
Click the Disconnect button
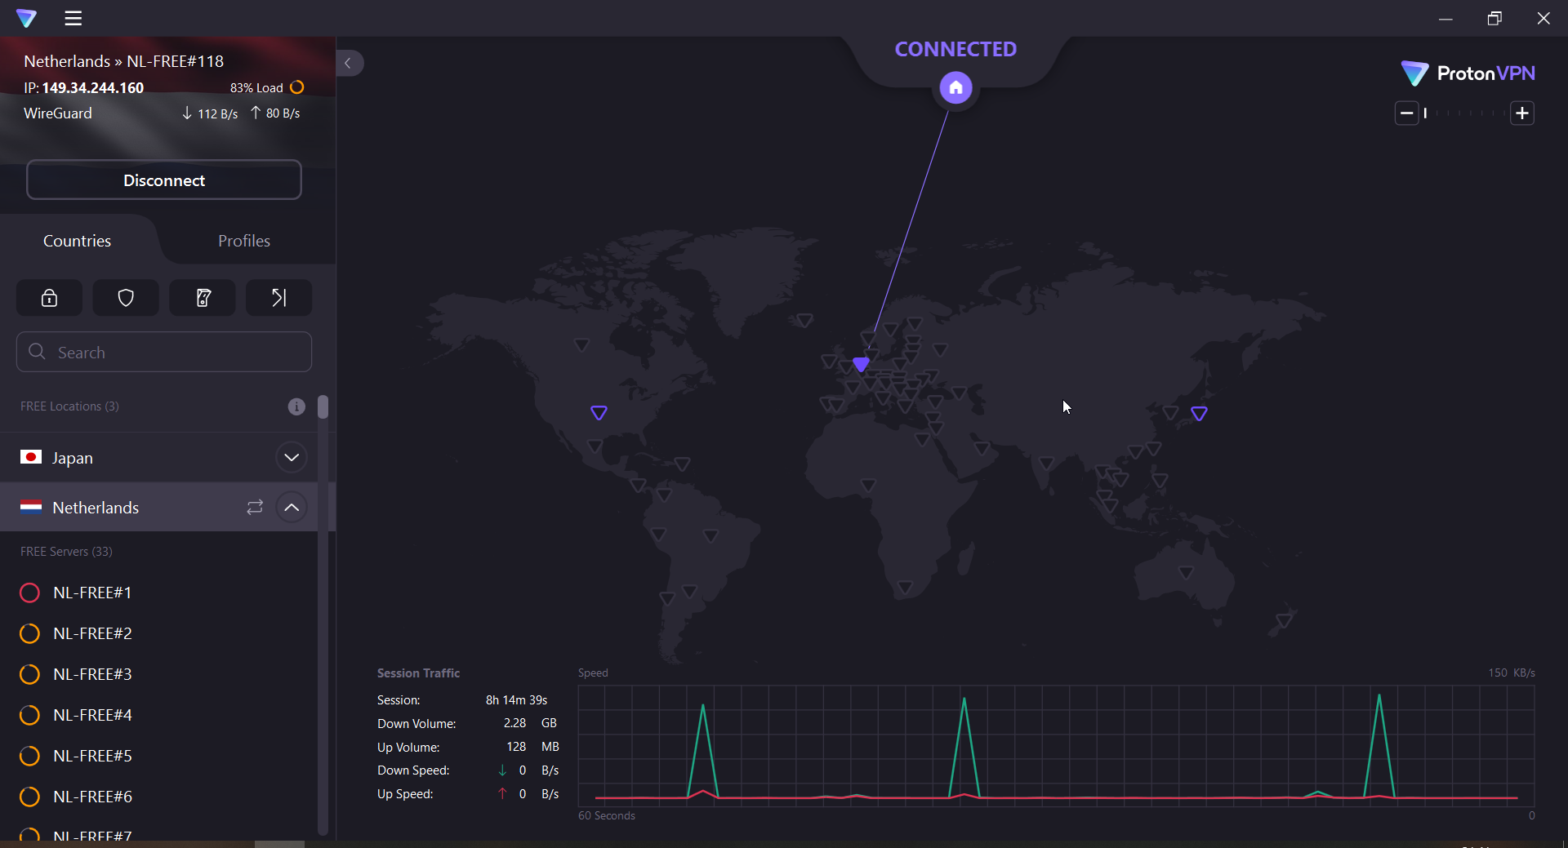(x=163, y=180)
